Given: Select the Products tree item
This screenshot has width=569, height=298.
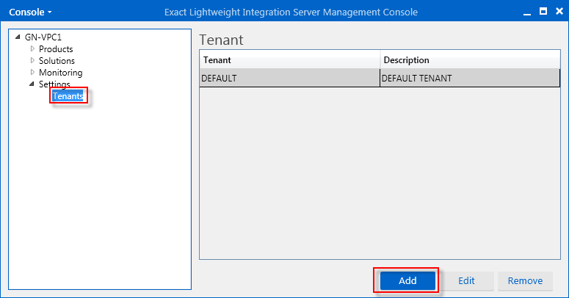Looking at the screenshot, I should pyautogui.click(x=56, y=49).
